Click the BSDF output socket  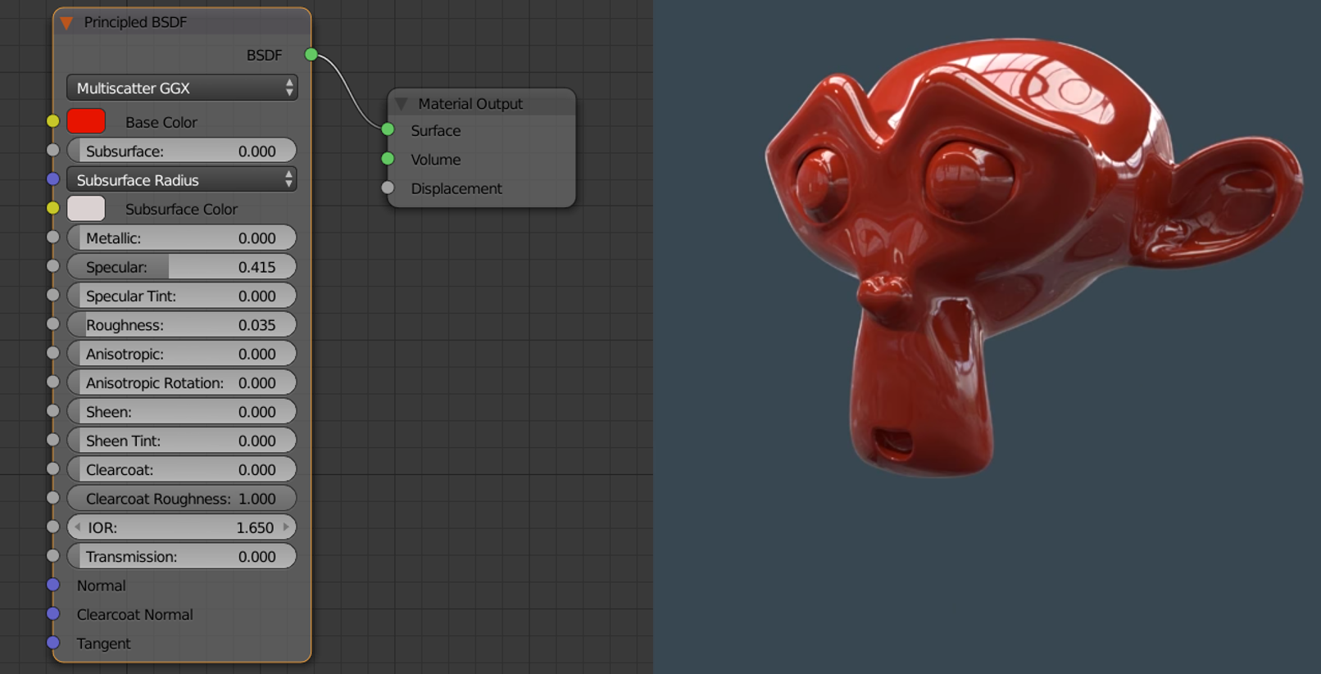pyautogui.click(x=311, y=55)
